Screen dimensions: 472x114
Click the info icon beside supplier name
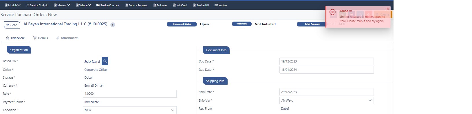(x=113, y=25)
